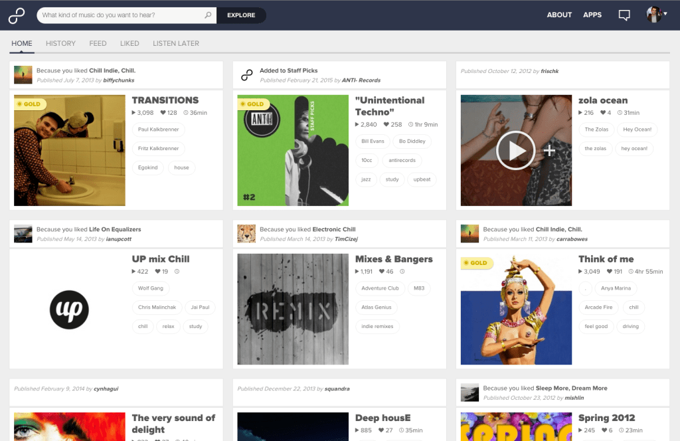Open the Mixes & Bangers title
This screenshot has width=680, height=441.
pos(394,259)
